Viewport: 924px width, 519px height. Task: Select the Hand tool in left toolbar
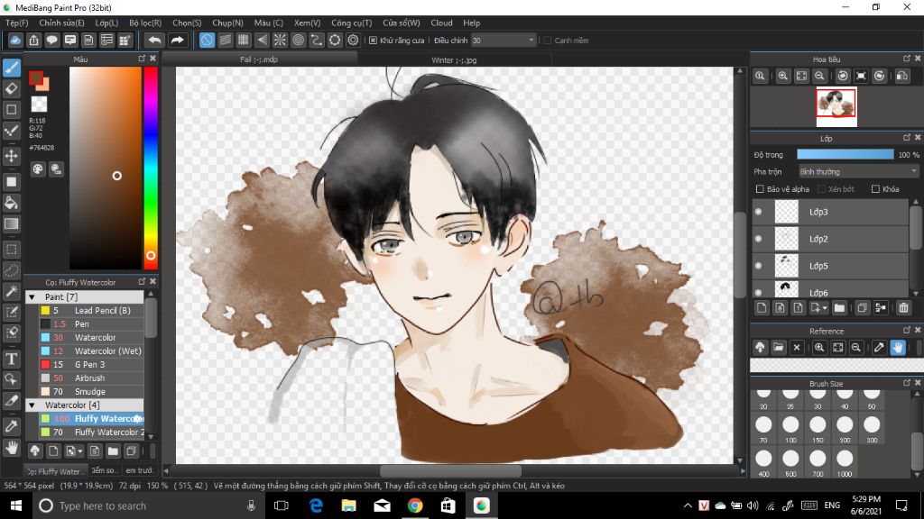11,448
